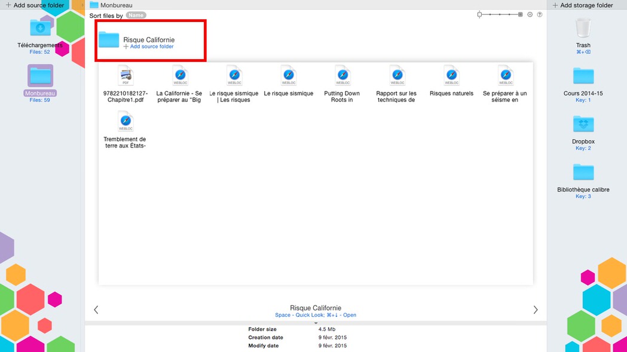Screen dimensions: 627x352
Task: Click the Risque Californie folder name in header
Action: pyautogui.click(x=149, y=39)
